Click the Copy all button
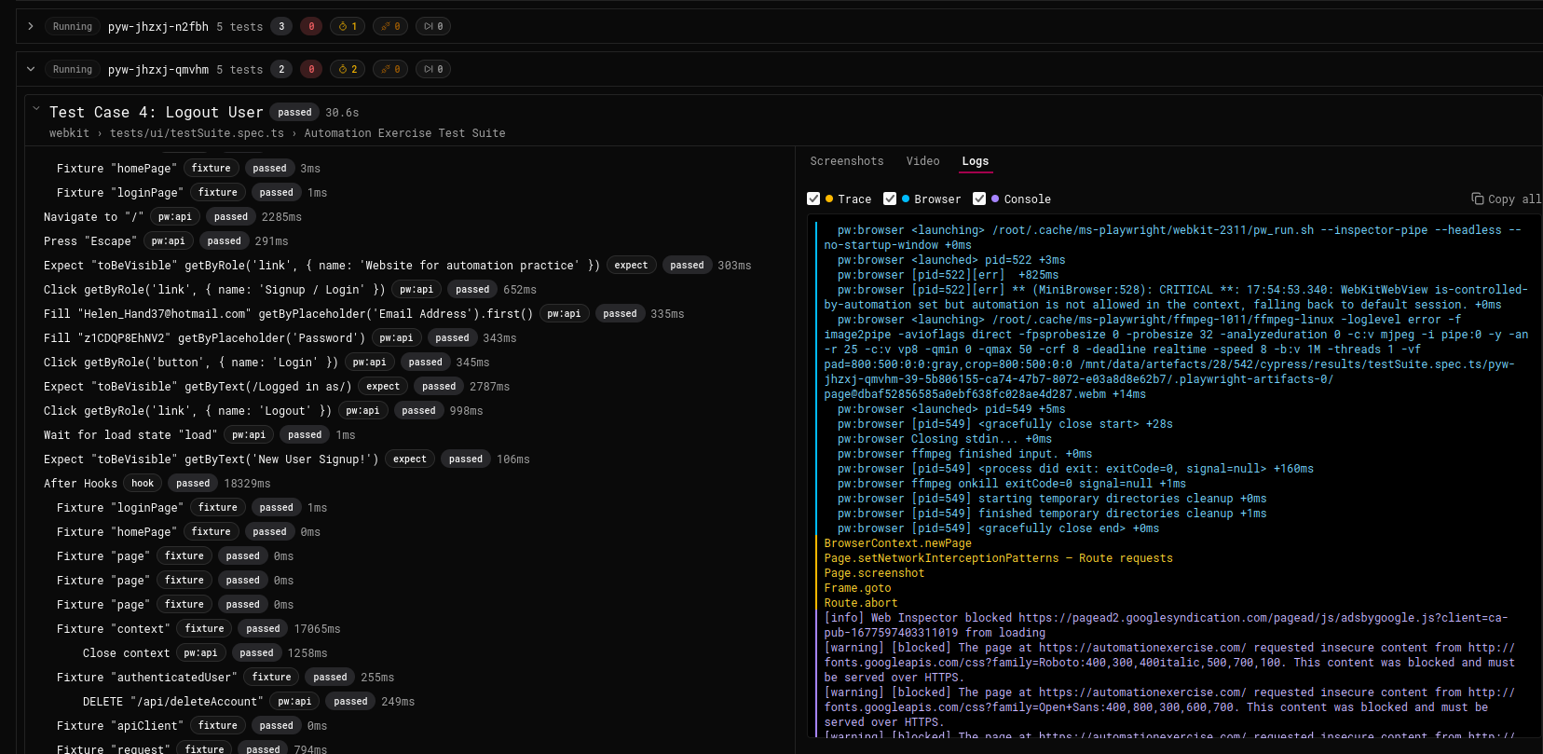 1506,199
